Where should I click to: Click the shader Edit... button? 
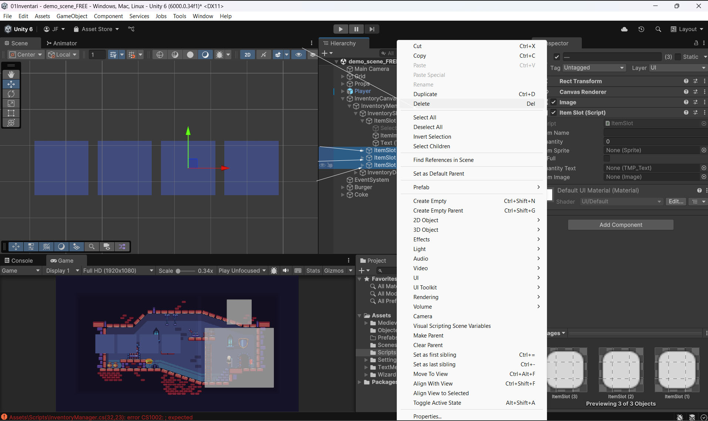676,201
